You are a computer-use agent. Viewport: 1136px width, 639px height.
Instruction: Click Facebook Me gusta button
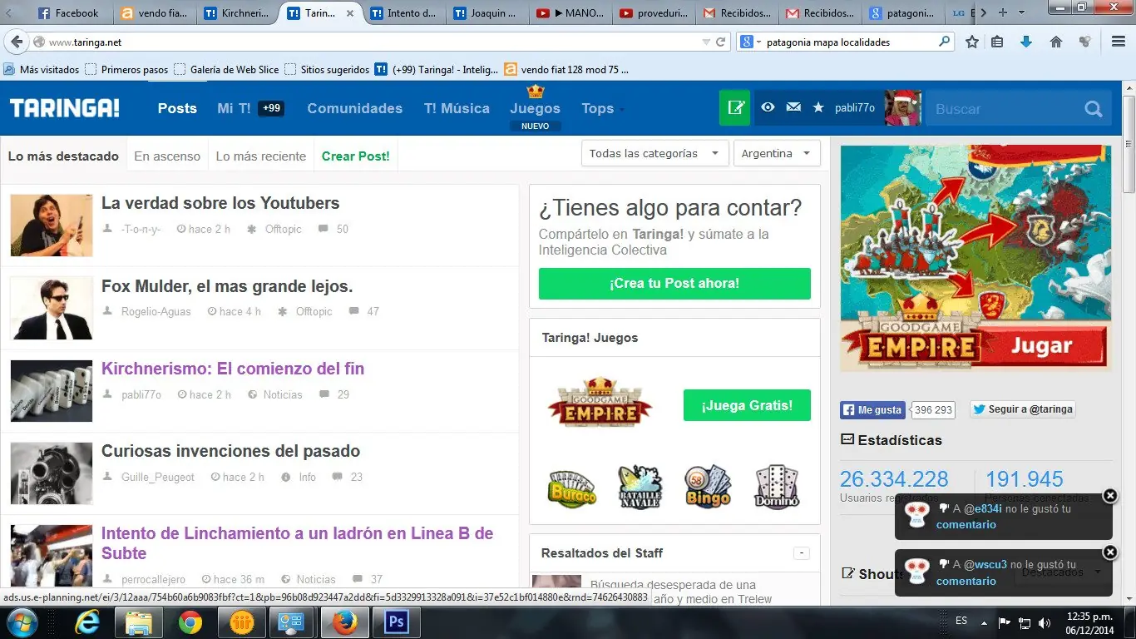(x=872, y=409)
